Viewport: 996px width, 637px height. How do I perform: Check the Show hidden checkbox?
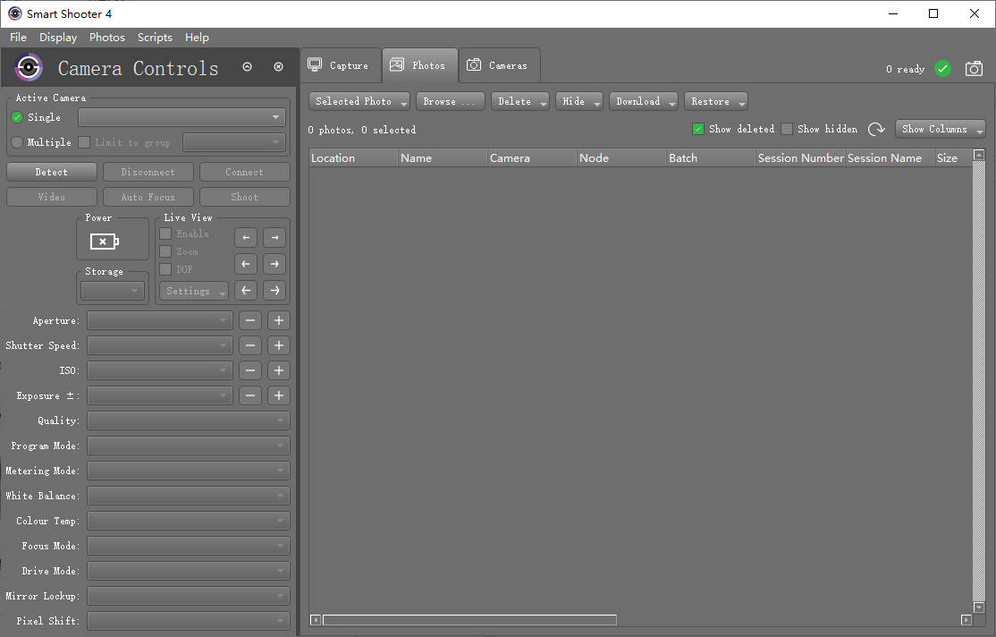[x=787, y=129]
